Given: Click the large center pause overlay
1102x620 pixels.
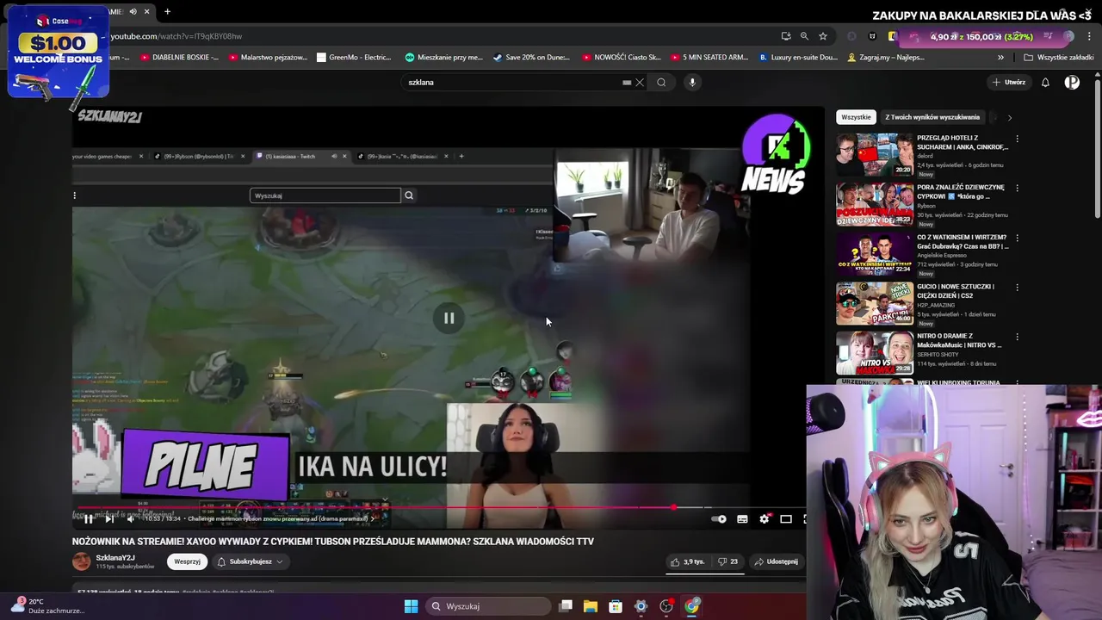Looking at the screenshot, I should (449, 318).
